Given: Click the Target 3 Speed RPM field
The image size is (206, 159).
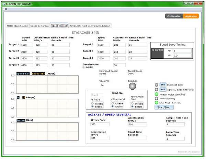Looking at the screenshot, I should tap(27, 58).
